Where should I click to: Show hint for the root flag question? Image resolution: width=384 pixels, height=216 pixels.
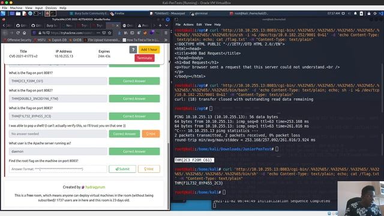click(x=149, y=169)
